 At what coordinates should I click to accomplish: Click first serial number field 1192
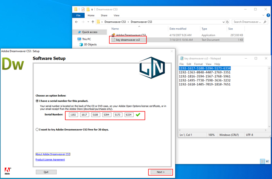click(x=73, y=115)
